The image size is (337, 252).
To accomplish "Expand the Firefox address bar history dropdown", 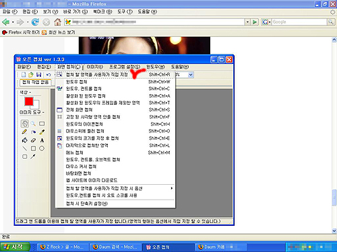I will pyautogui.click(x=247, y=22).
